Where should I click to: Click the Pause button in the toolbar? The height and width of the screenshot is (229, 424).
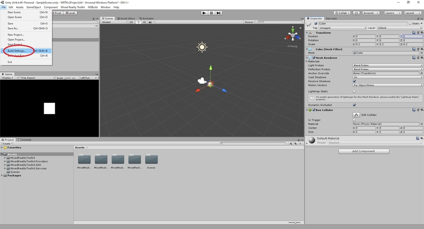coord(211,13)
